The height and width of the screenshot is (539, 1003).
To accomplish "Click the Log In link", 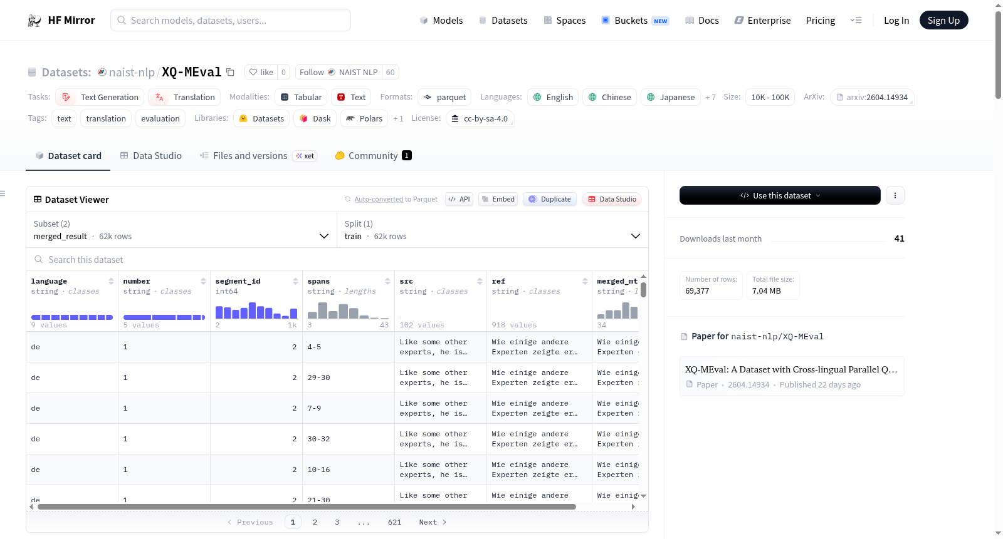I will pos(896,21).
